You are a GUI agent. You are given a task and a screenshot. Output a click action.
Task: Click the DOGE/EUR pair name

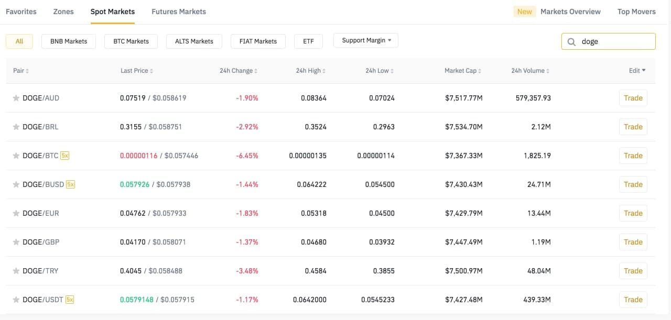[x=41, y=213]
